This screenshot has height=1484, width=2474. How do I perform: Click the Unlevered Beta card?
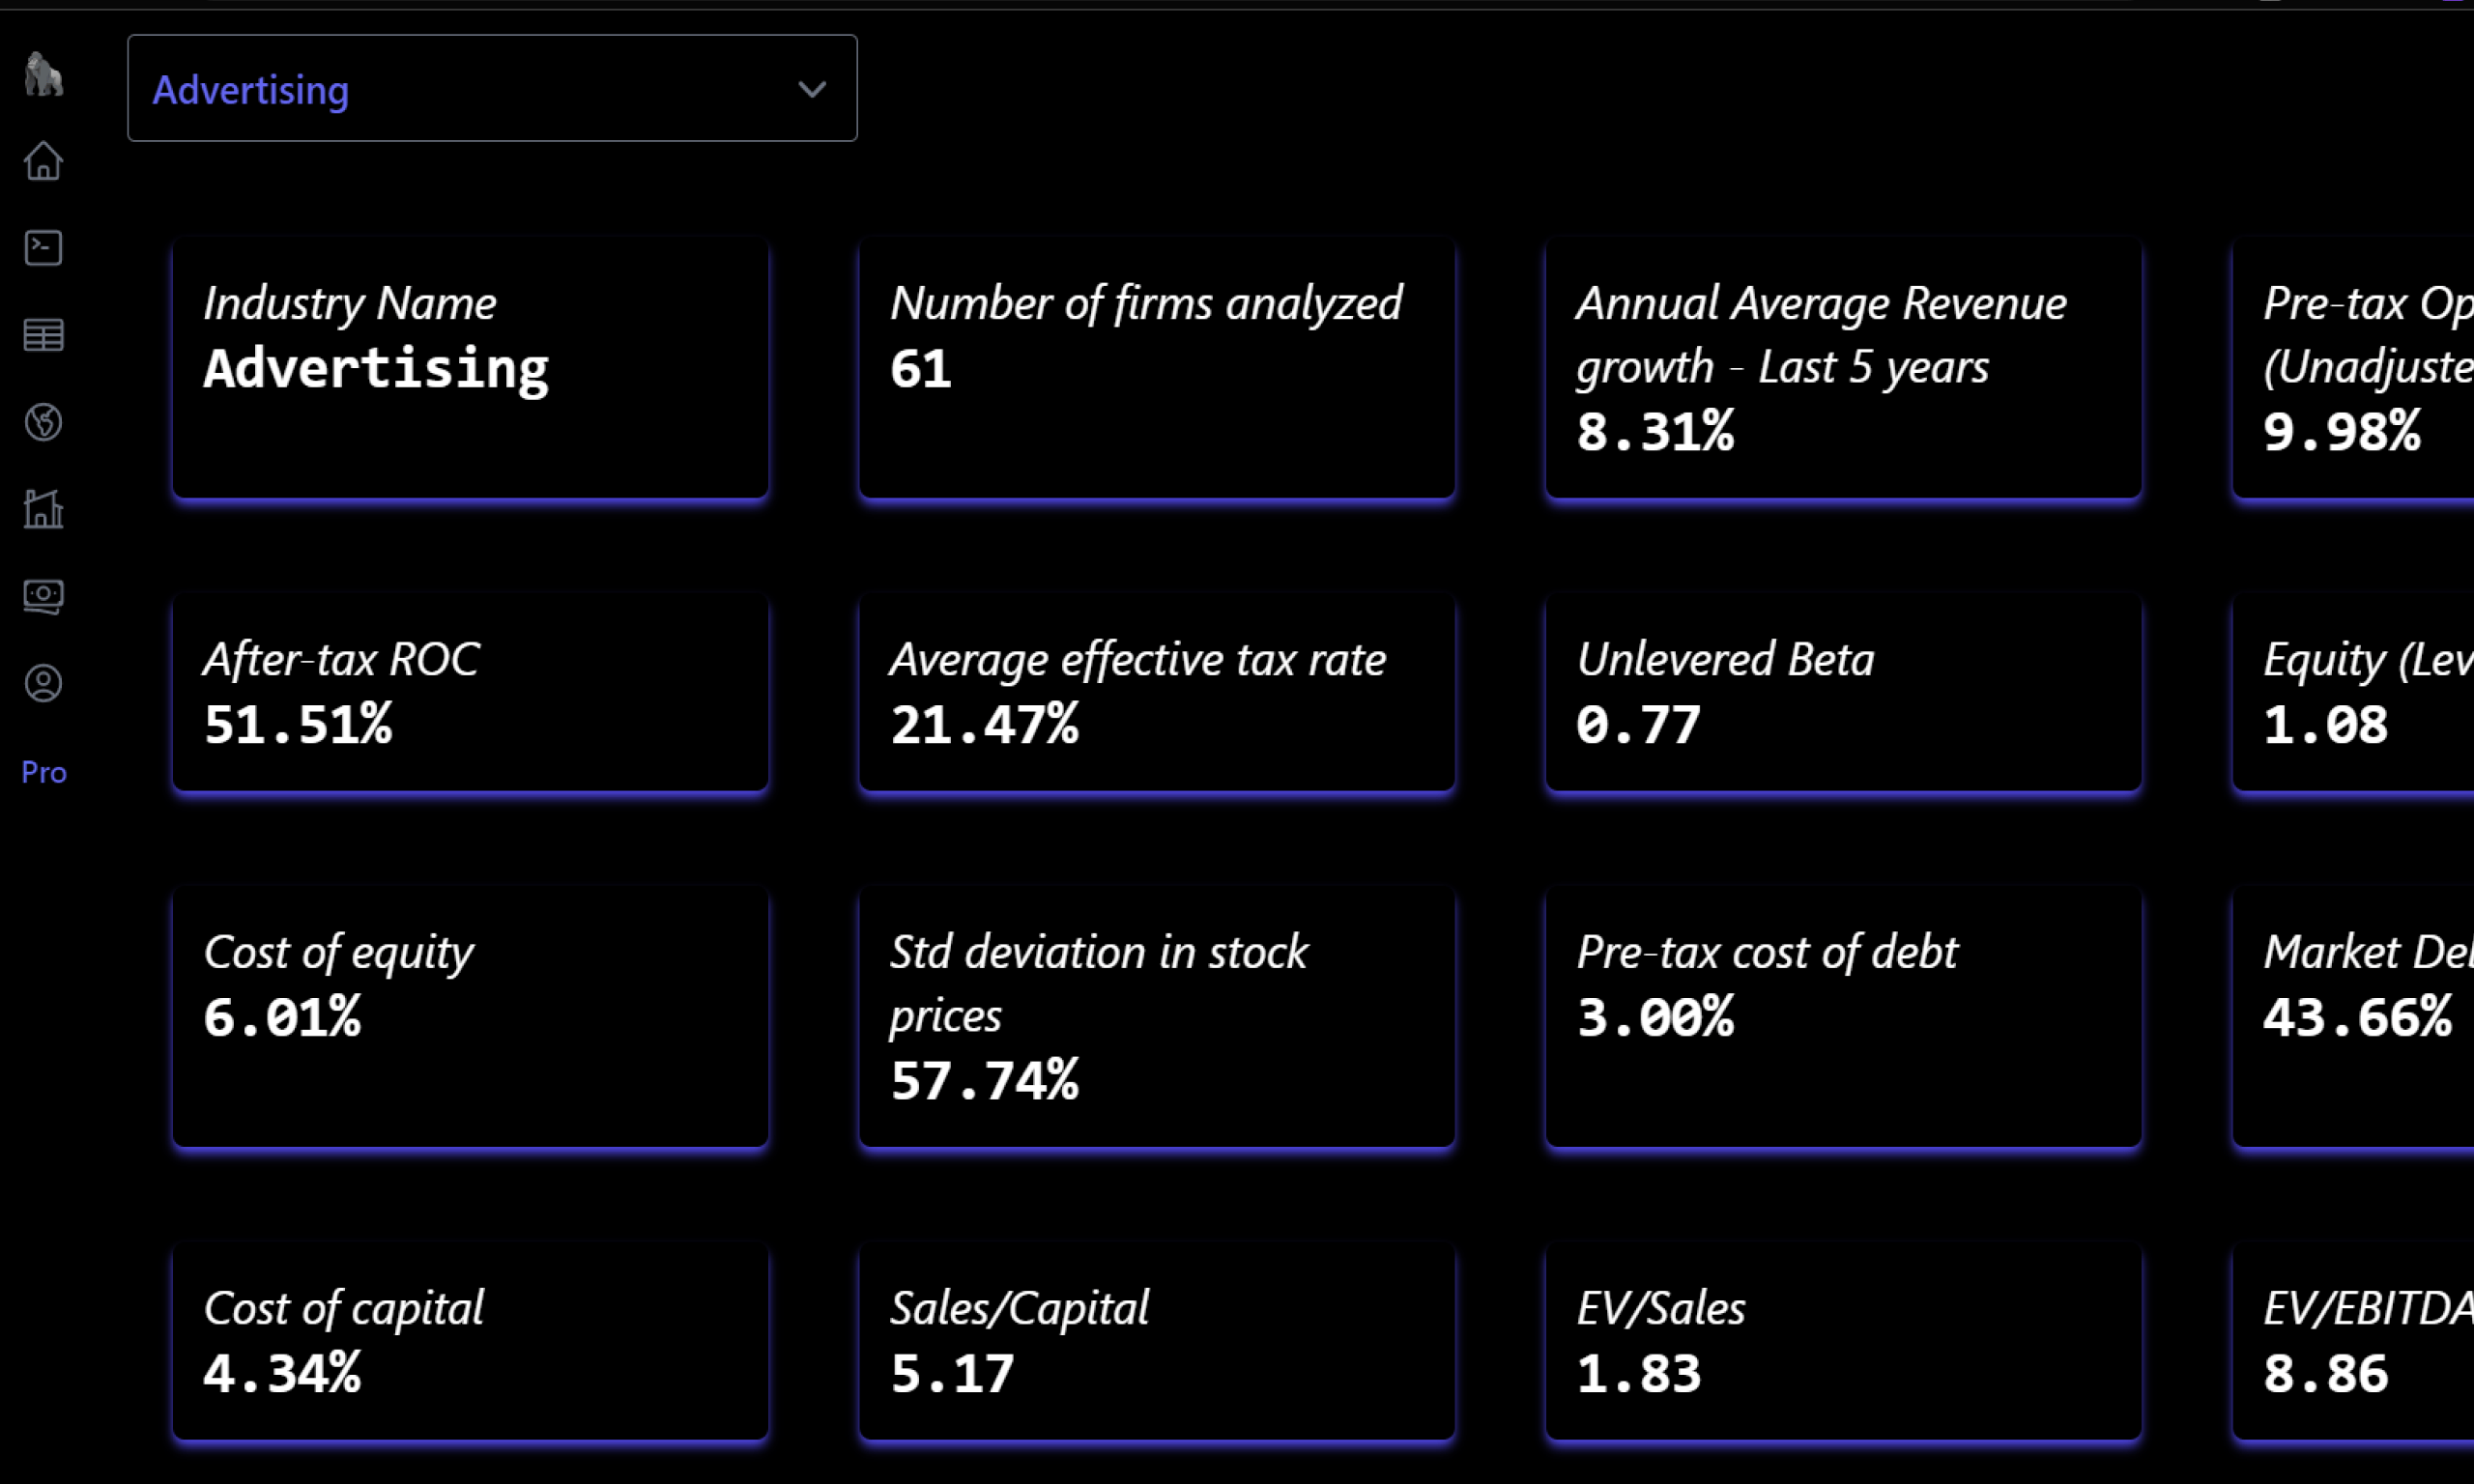1843,692
